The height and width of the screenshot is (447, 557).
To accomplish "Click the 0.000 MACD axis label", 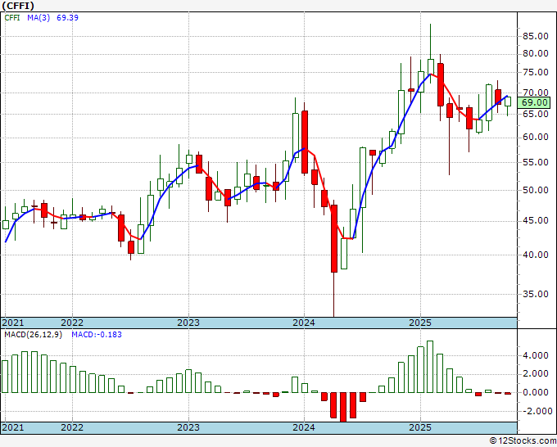I will (535, 392).
